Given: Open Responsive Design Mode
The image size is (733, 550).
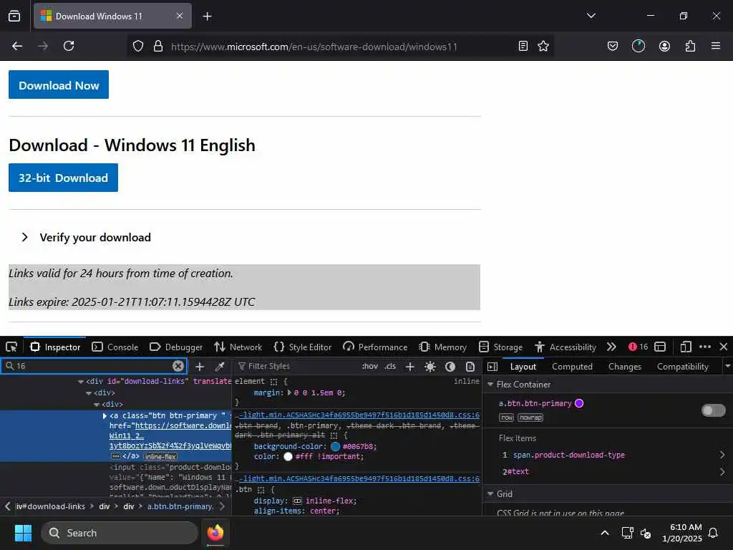Looking at the screenshot, I should tap(686, 347).
